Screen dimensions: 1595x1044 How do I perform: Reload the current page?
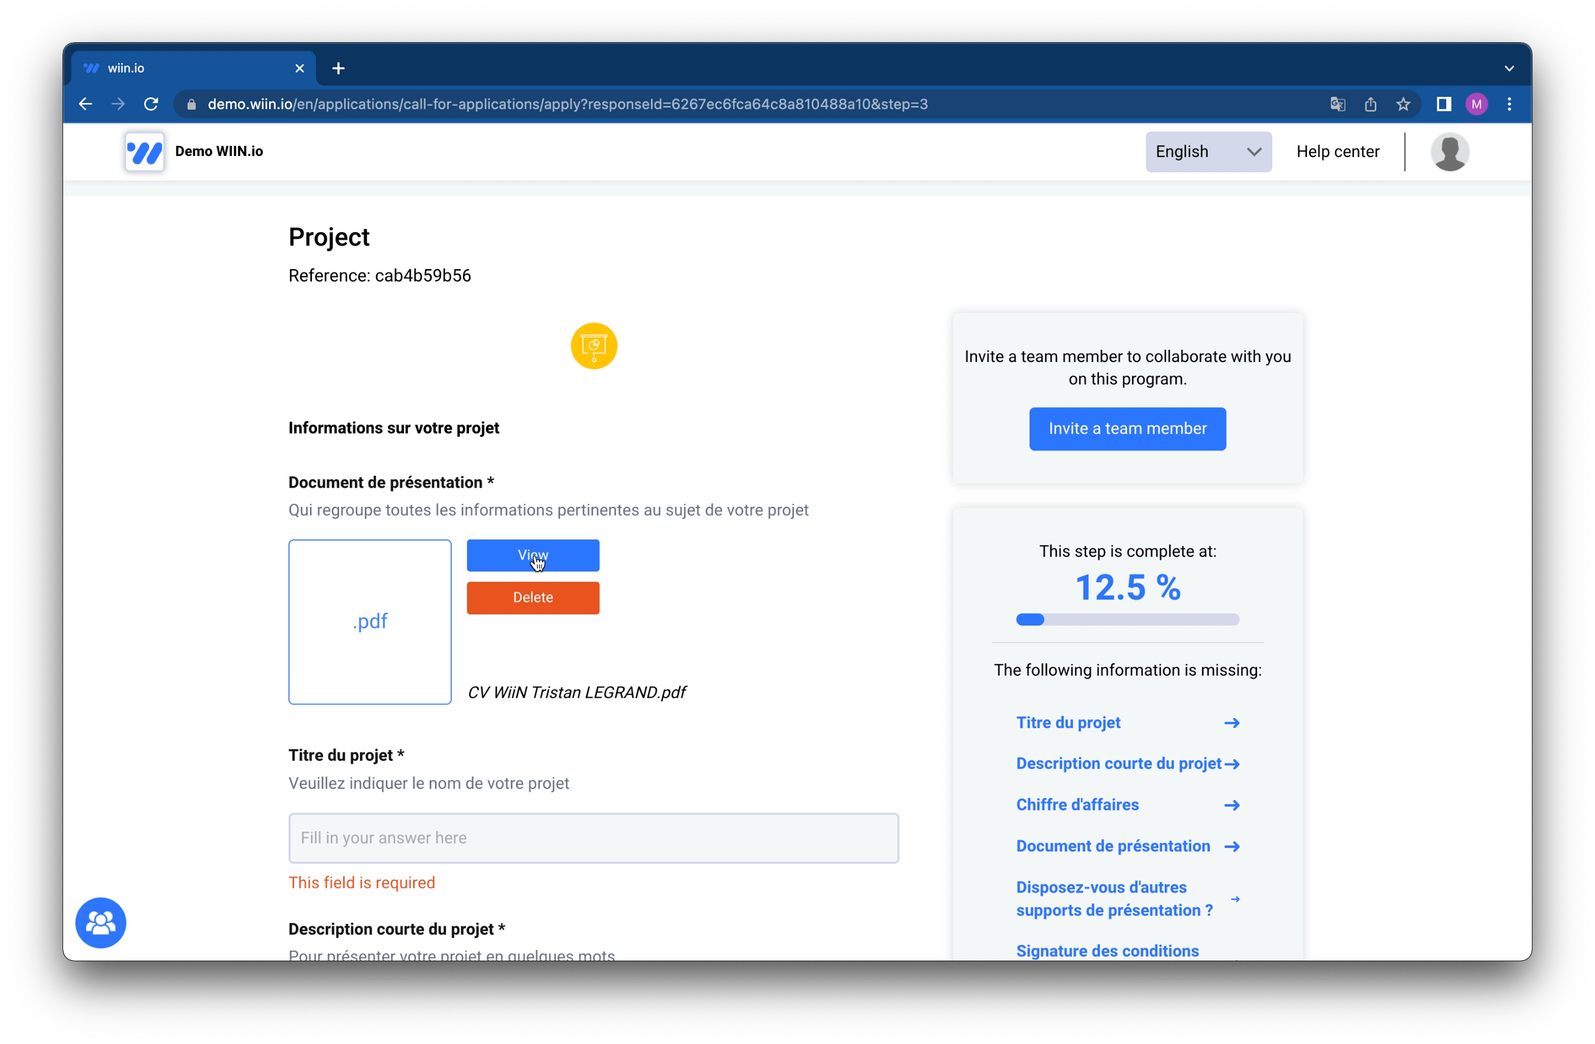pos(151,104)
